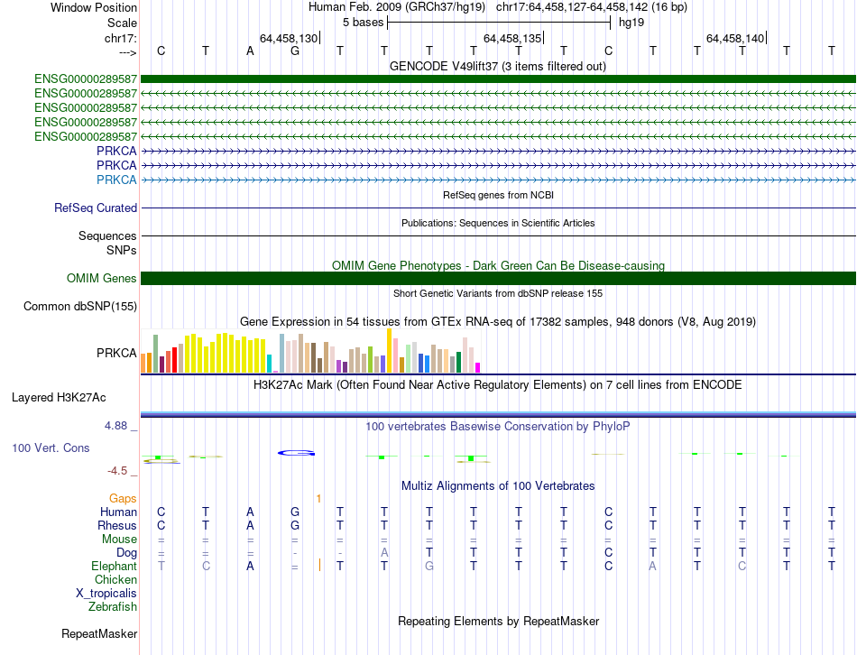
Task: Click base A in the ruler sequence row
Action: click(x=250, y=51)
